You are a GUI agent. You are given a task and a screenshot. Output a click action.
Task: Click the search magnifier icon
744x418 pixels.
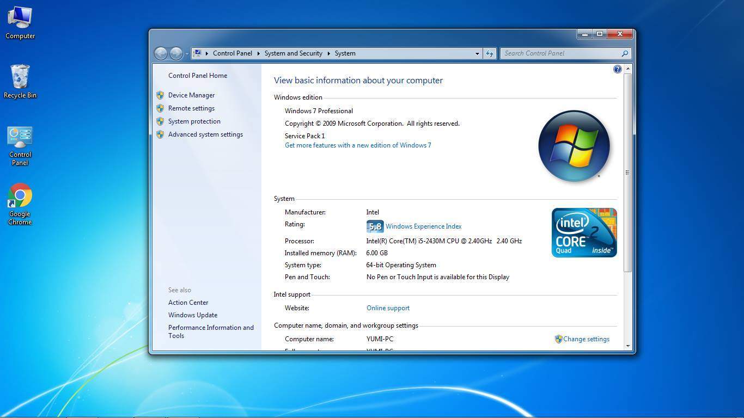(x=625, y=53)
